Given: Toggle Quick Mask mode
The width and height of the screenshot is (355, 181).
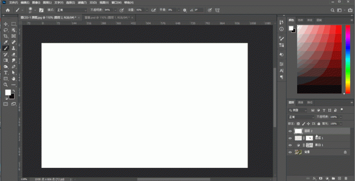Looking at the screenshot, I should click(x=6, y=104).
